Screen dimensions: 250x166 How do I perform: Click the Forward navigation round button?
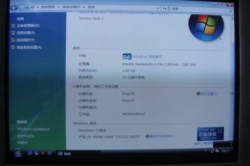click(x=22, y=7)
